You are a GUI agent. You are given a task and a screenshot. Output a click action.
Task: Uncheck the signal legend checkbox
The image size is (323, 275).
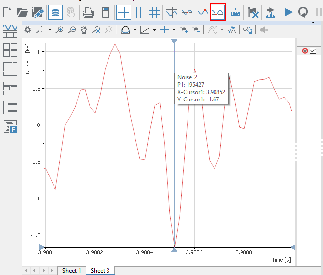pos(313,50)
